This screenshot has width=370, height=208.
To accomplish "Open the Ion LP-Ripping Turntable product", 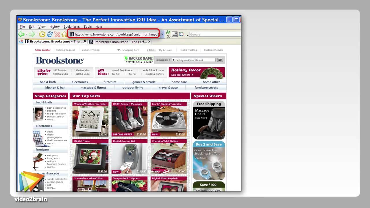I will point(168,119).
